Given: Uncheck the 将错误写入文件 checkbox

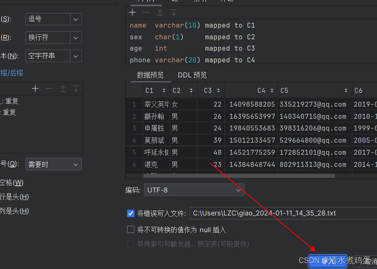Looking at the screenshot, I should (x=130, y=213).
